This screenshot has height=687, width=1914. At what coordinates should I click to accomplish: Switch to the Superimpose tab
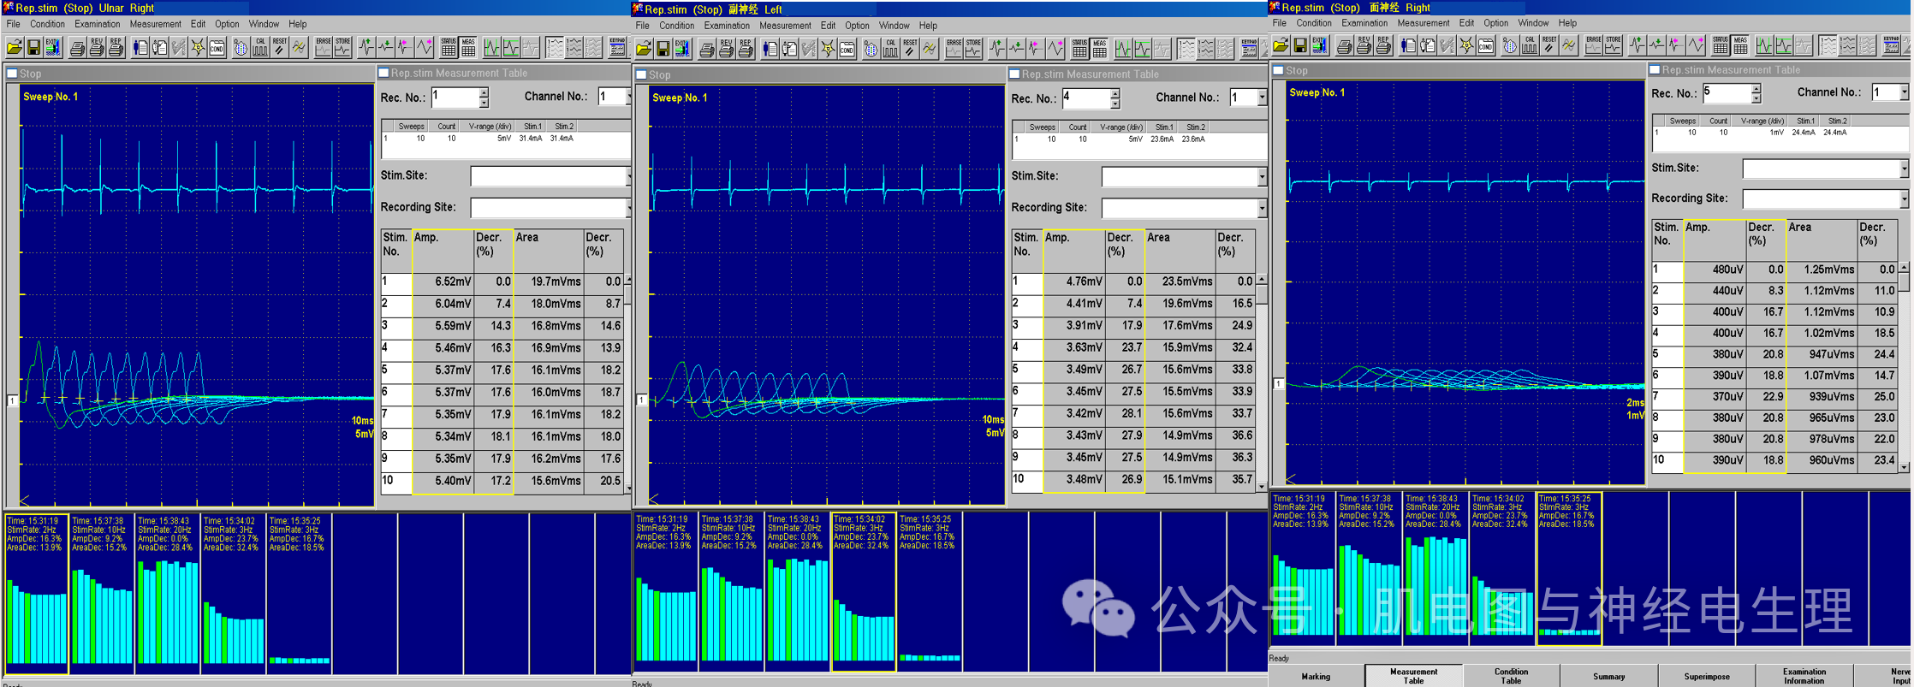[1707, 676]
